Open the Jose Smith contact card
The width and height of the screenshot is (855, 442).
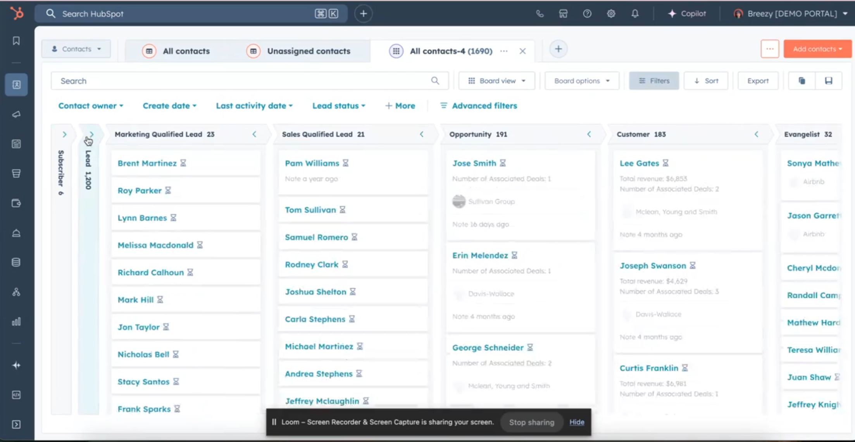point(474,163)
